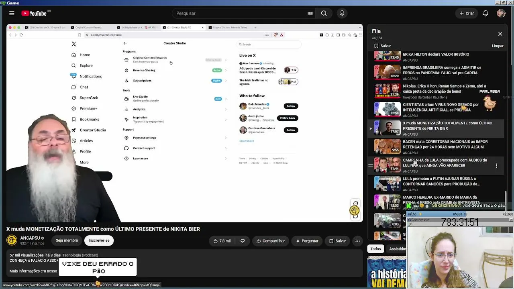
Task: Open the YouTube guide hamburger menu
Action: point(12,13)
